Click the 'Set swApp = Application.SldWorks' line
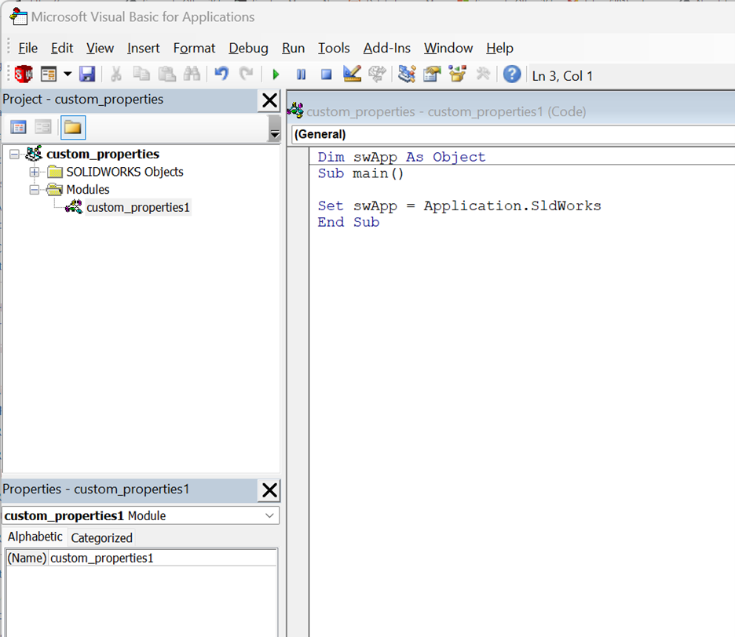The image size is (735, 637). point(459,206)
